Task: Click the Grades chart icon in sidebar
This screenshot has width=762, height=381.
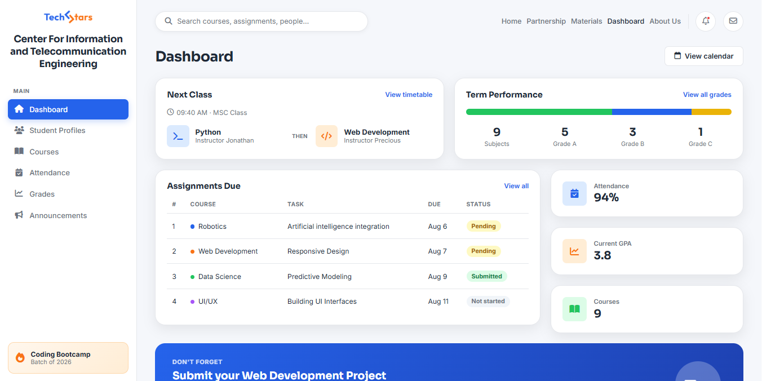Action: click(x=19, y=193)
